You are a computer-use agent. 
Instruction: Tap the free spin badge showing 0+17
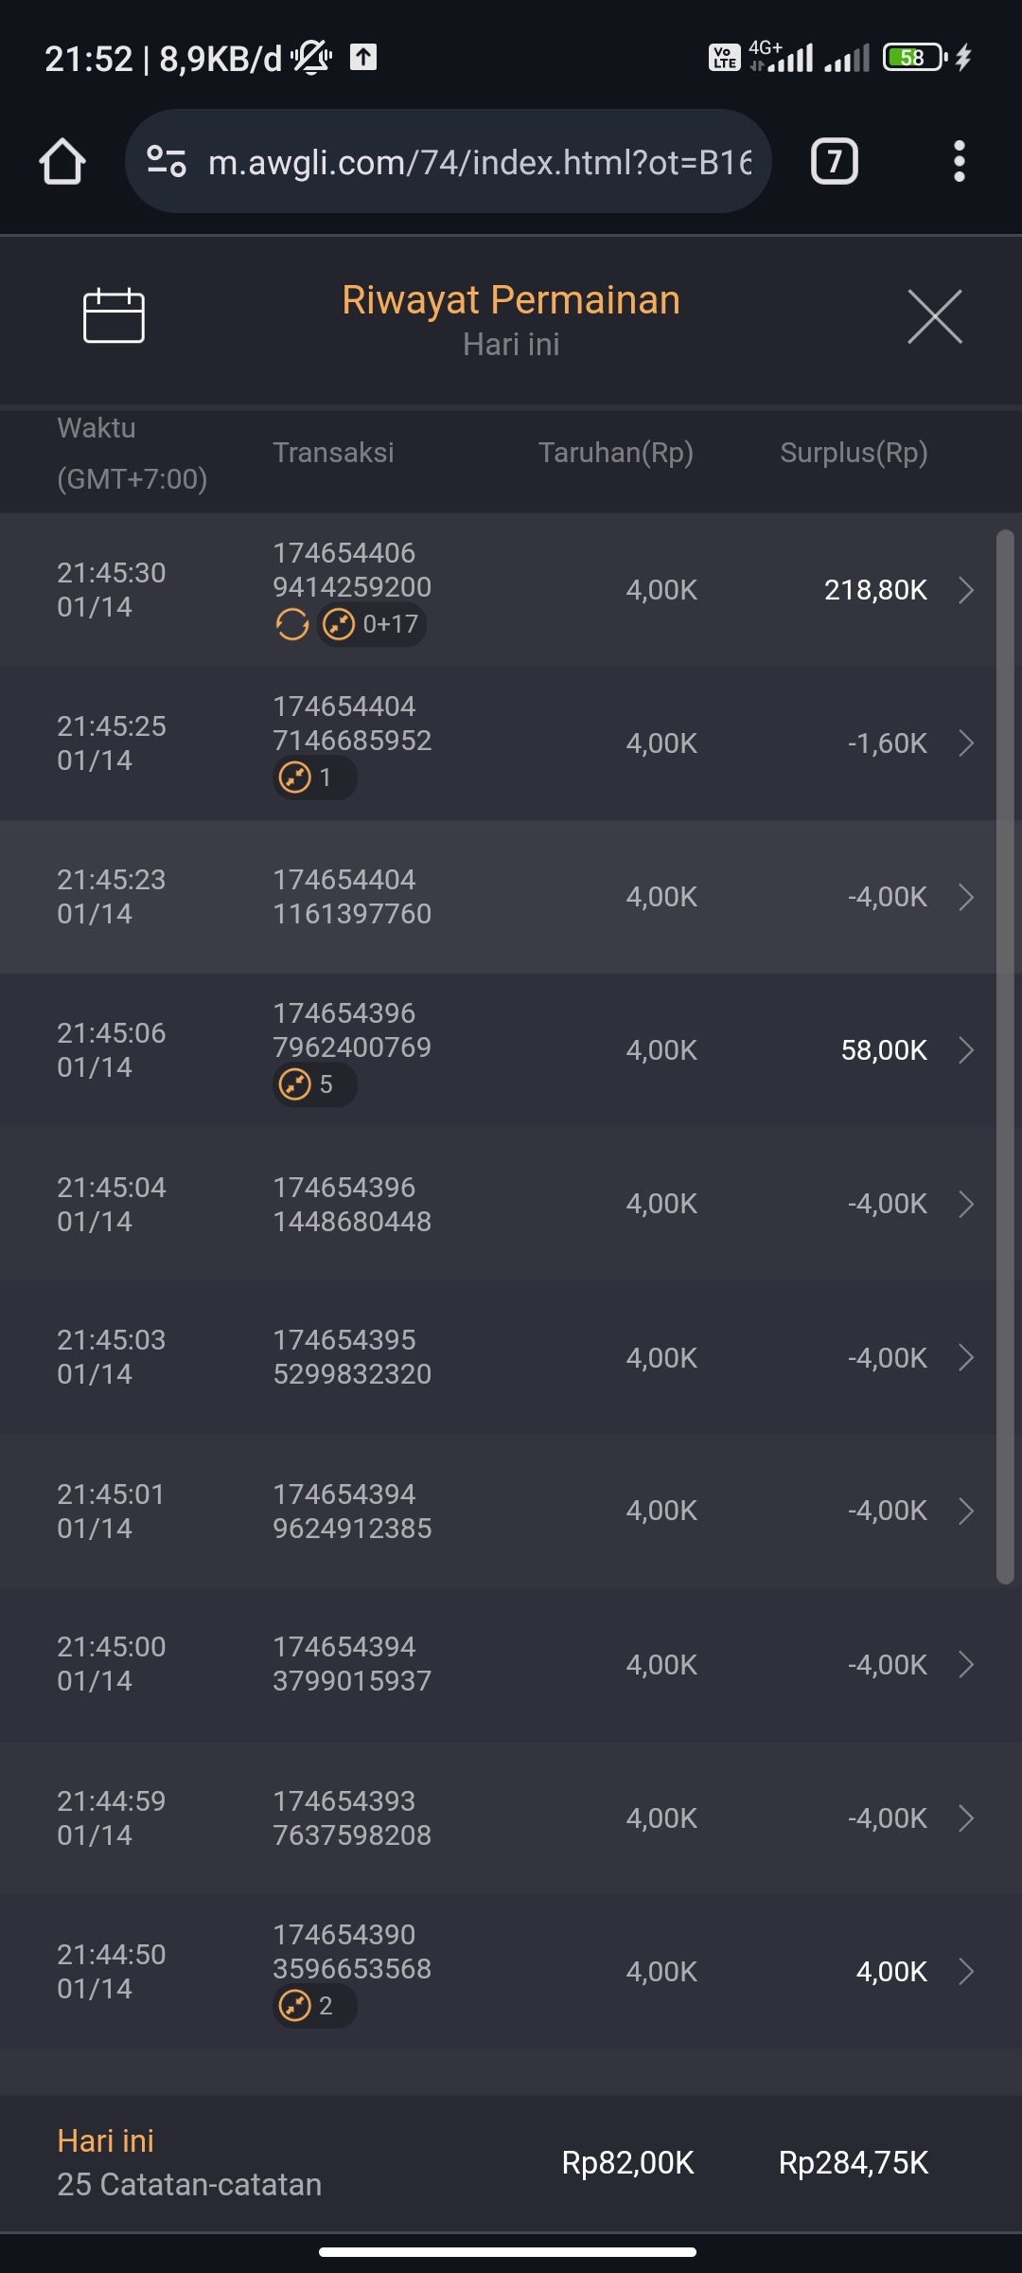click(372, 625)
